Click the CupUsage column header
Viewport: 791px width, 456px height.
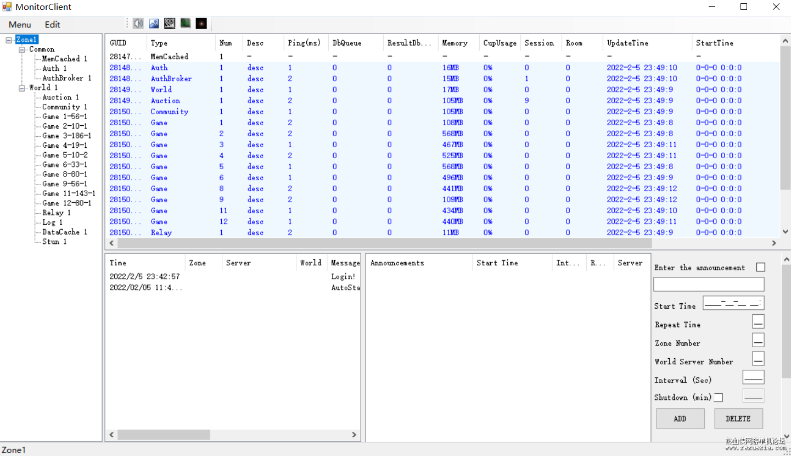[500, 43]
